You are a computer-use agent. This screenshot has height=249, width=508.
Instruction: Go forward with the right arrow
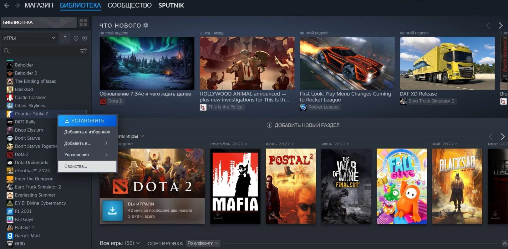click(x=17, y=5)
